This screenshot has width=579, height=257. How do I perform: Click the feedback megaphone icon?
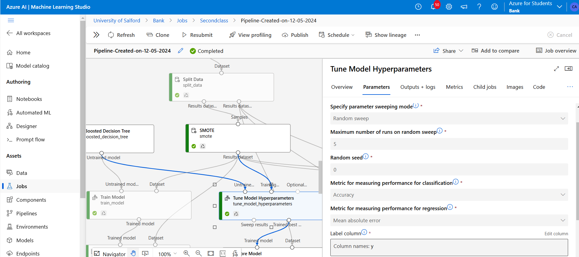[464, 7]
